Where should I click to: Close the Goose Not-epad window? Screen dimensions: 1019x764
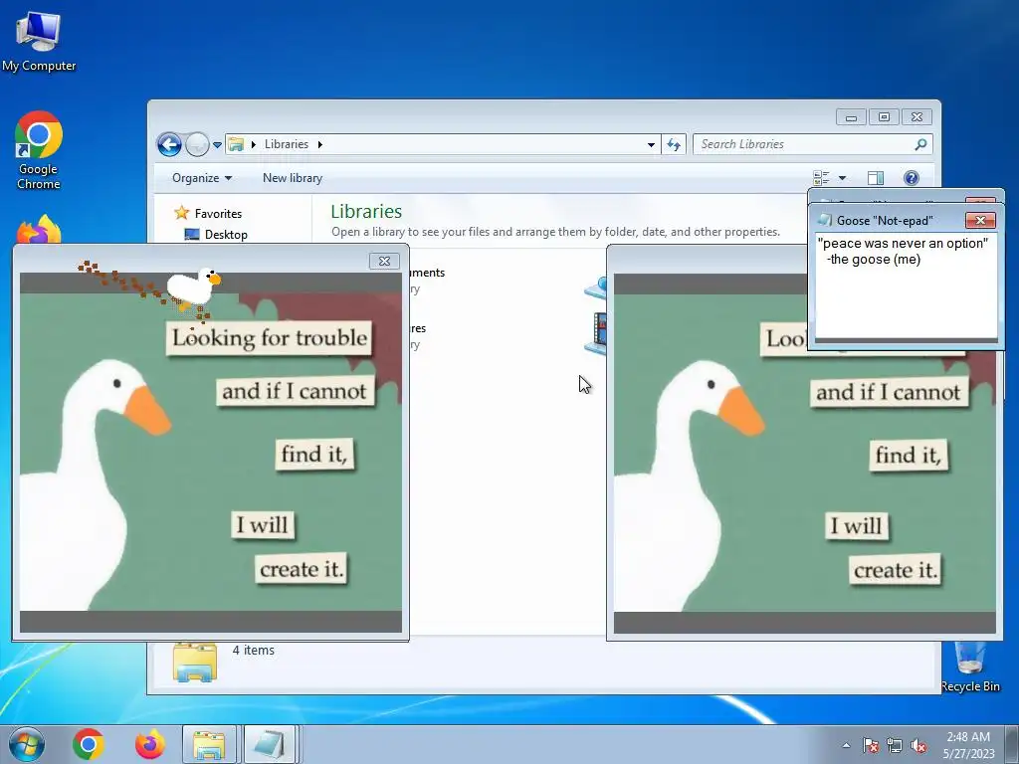pyautogui.click(x=980, y=220)
